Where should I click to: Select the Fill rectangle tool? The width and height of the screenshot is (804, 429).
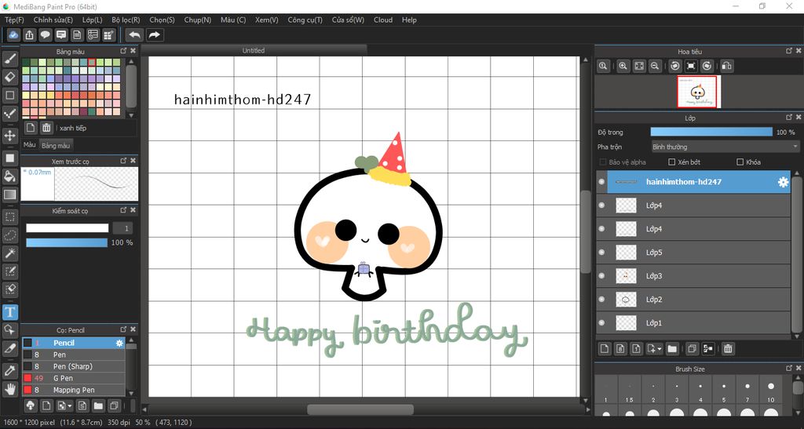pyautogui.click(x=9, y=158)
